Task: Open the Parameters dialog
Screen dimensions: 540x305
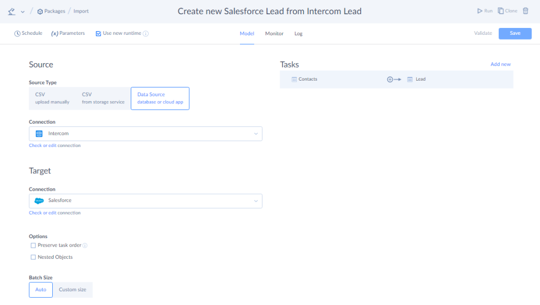Action: (68, 33)
